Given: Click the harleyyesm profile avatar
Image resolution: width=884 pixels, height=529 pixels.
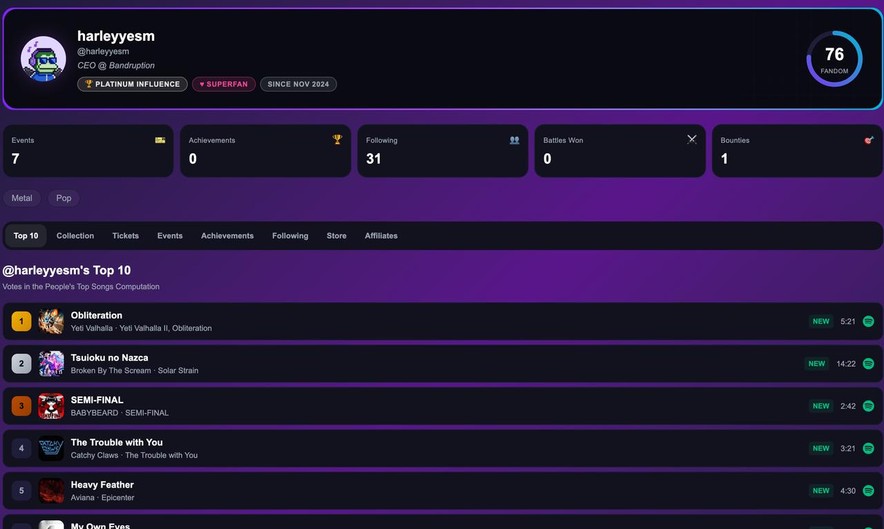Looking at the screenshot, I should click(x=44, y=59).
